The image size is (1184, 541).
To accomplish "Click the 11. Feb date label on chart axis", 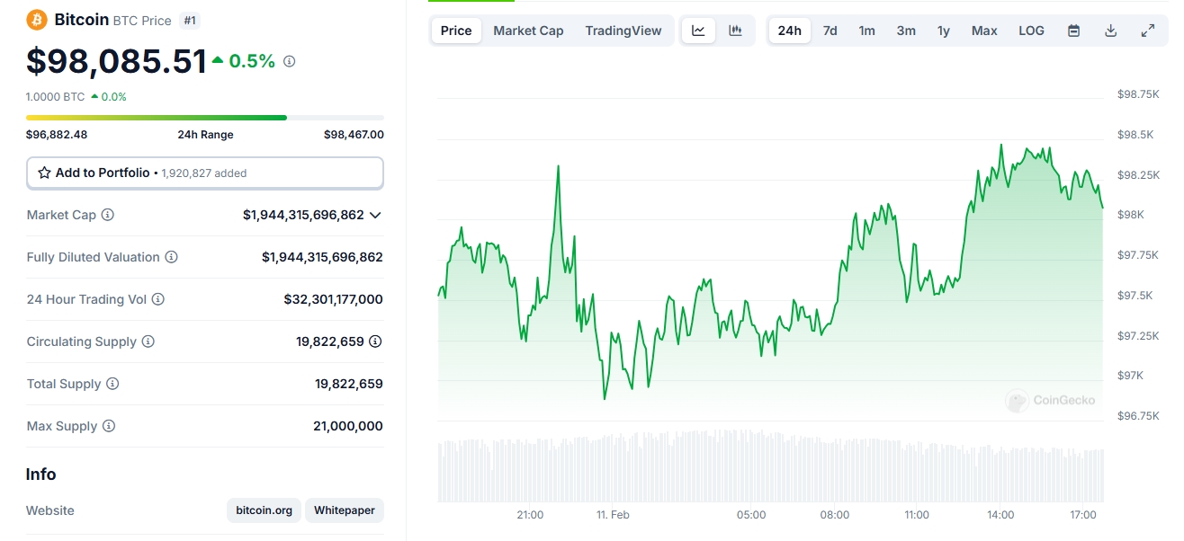I will click(613, 515).
